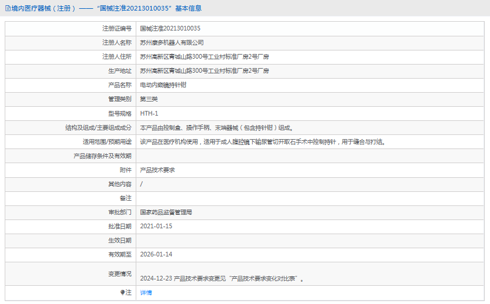Click the 其他内容 row label

tap(120, 184)
